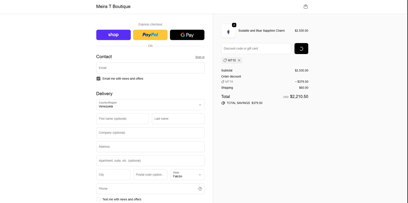The height and width of the screenshot is (203, 408).
Task: Select the Express checkout heading text
Action: pos(150,24)
